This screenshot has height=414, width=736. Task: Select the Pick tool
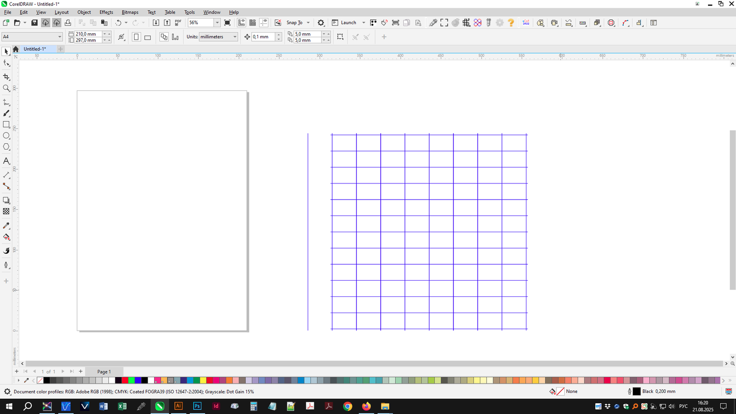click(6, 52)
